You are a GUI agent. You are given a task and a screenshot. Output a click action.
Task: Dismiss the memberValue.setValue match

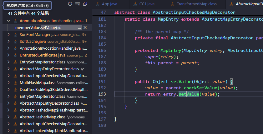(x=85, y=27)
